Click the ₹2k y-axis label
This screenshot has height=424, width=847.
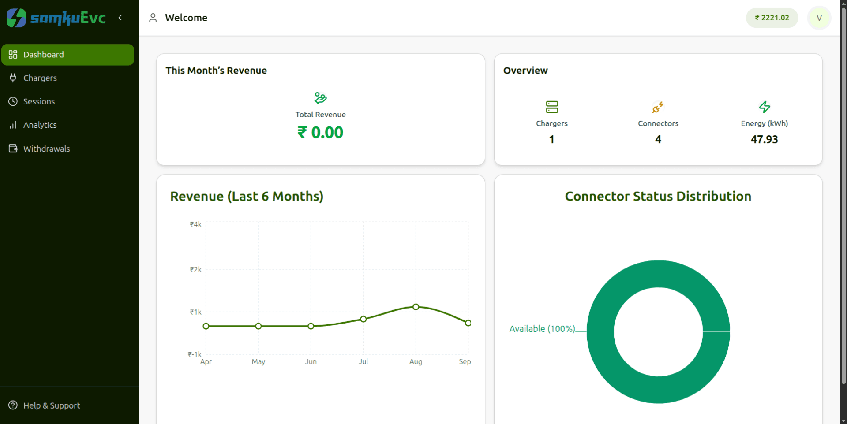195,270
